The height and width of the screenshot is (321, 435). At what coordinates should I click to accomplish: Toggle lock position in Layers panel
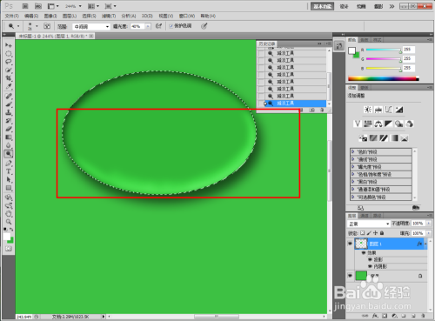[375, 233]
